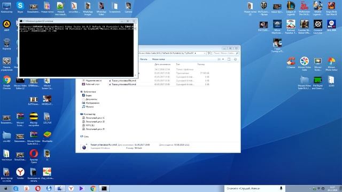Click the Explorer help button
Viewport: 342px width, 192px height.
[x=235, y=59]
